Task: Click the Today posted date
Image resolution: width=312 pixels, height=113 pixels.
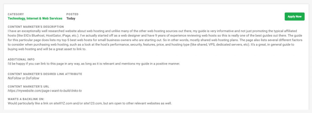Action: pyautogui.click(x=71, y=18)
